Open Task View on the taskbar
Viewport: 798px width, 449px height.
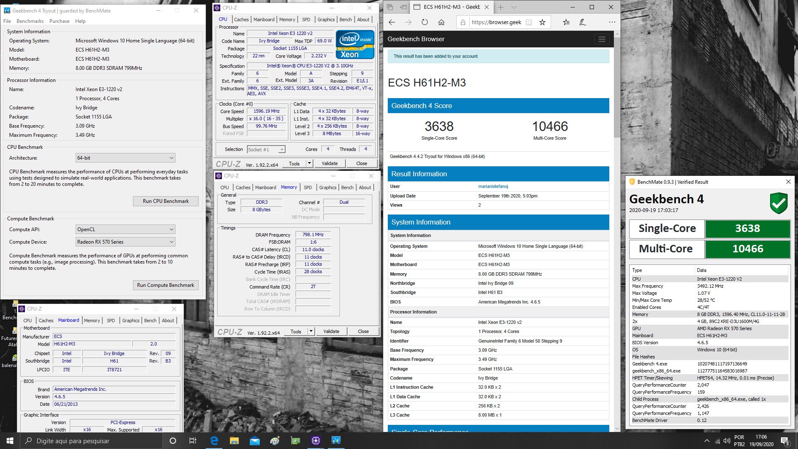193,441
